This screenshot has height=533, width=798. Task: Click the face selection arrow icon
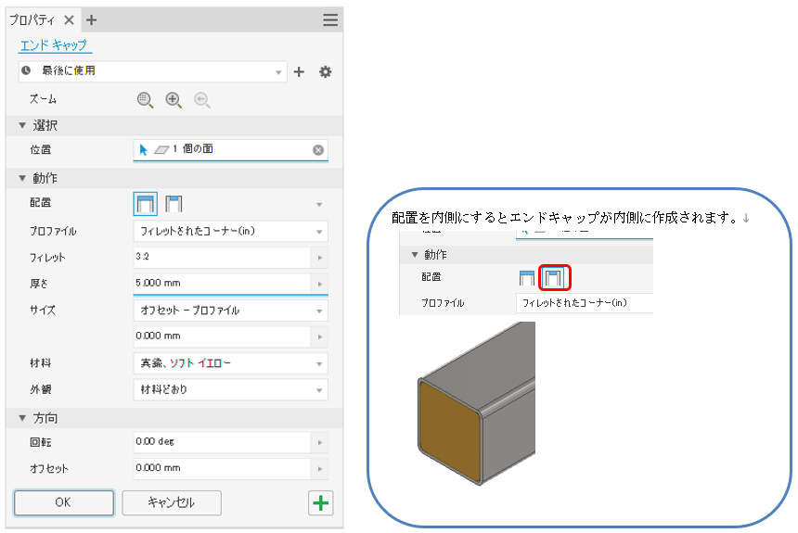coord(143,149)
